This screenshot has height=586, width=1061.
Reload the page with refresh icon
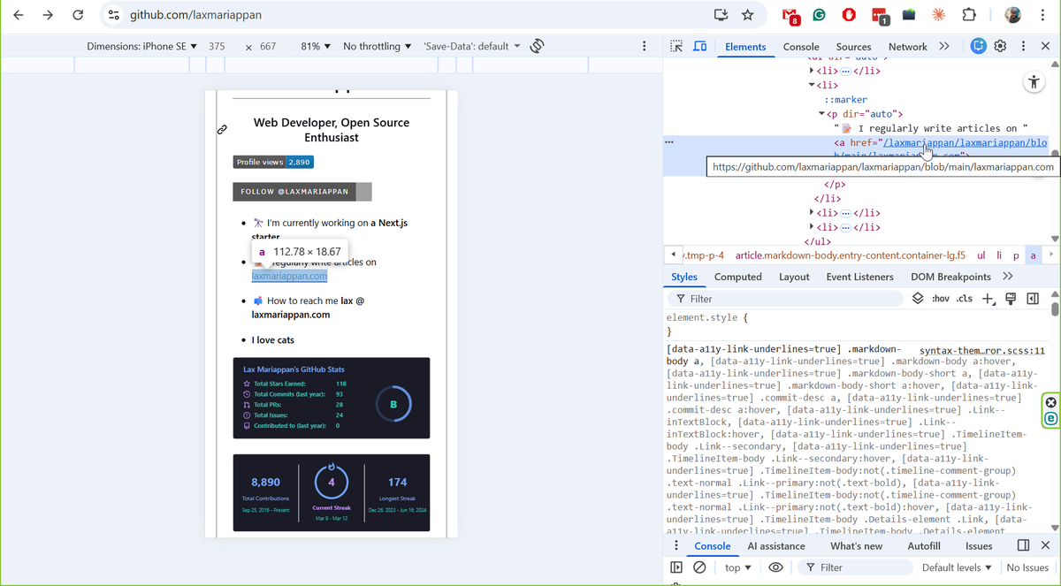[78, 15]
